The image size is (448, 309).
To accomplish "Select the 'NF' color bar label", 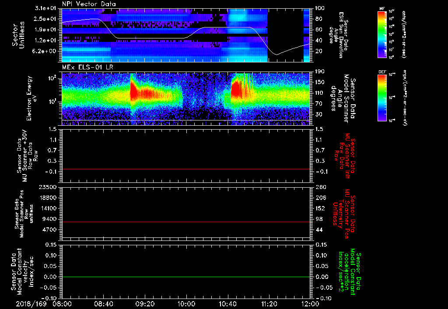I will (x=382, y=9).
